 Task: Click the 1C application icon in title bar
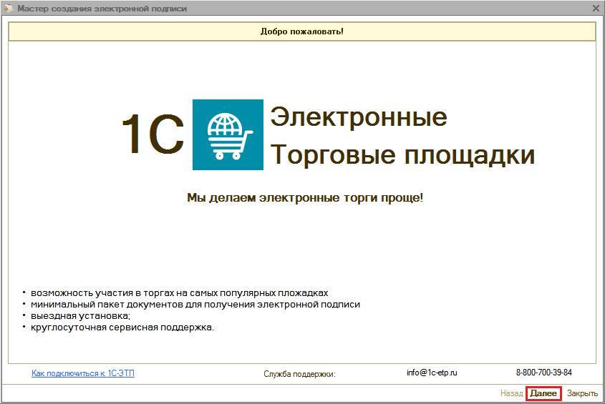tap(7, 8)
